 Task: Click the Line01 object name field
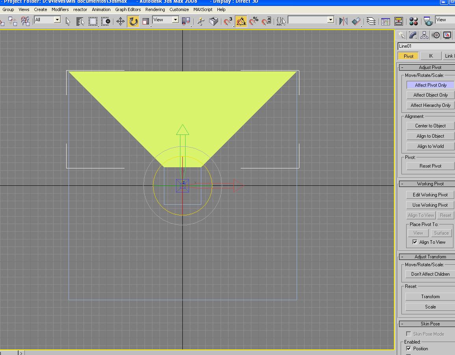pos(426,46)
